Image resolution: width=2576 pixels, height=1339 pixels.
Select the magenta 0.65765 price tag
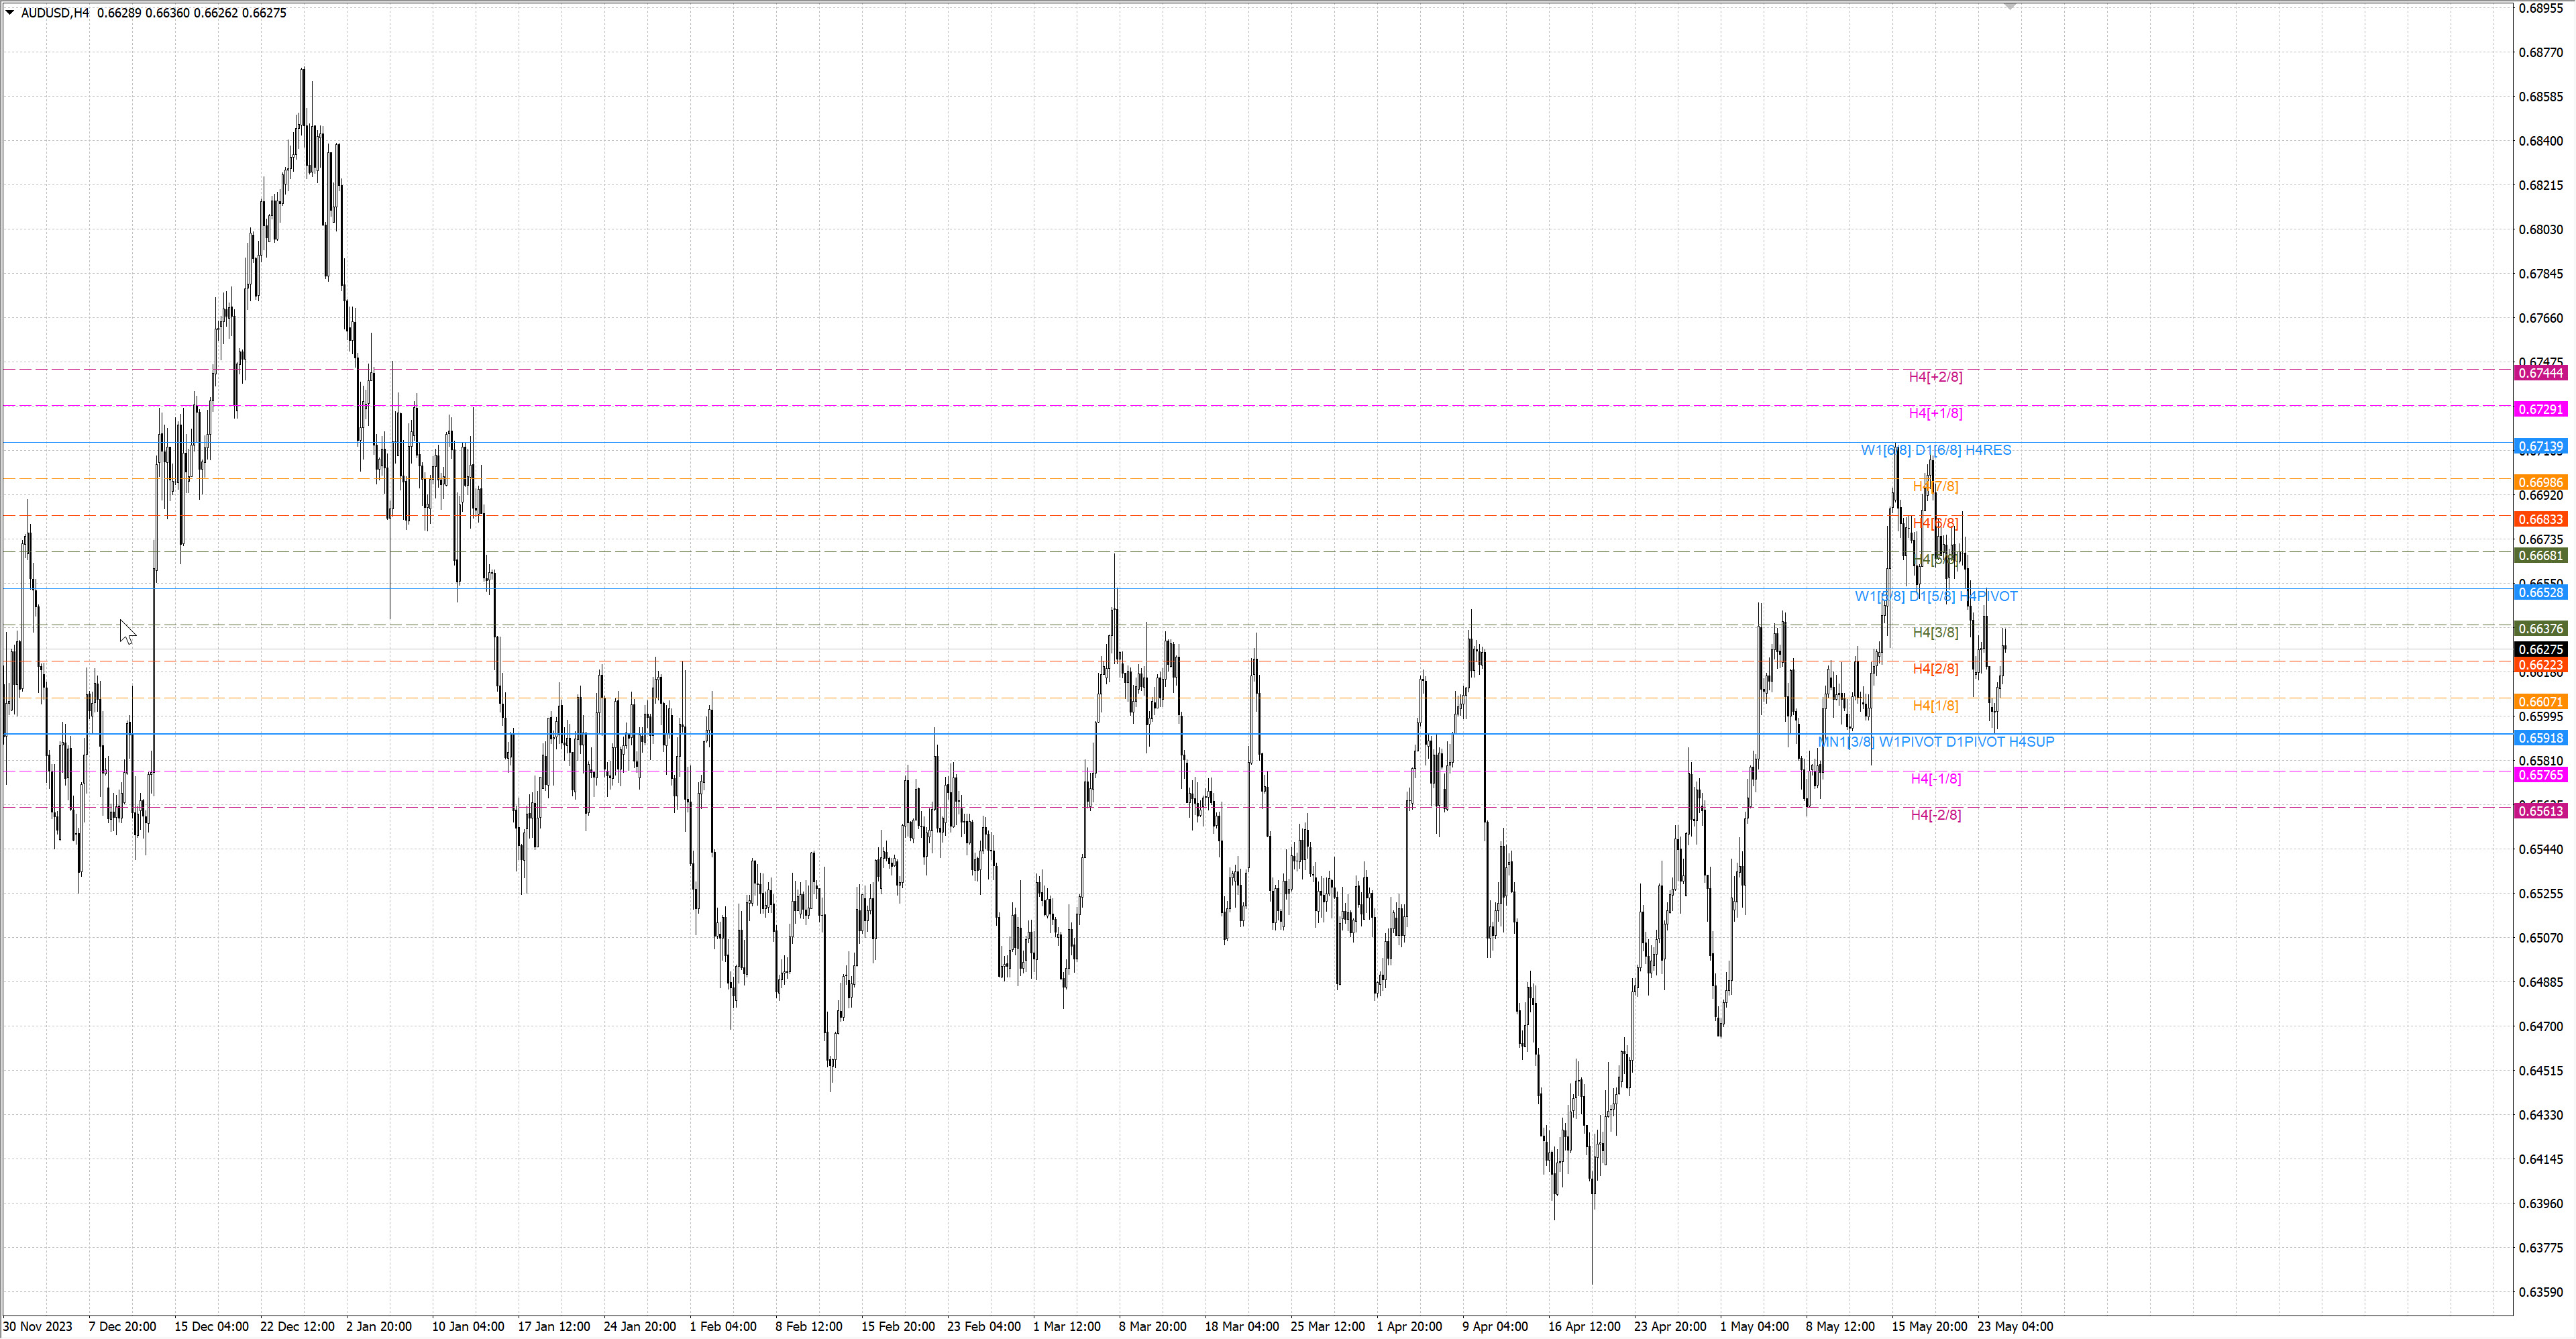coord(2540,775)
